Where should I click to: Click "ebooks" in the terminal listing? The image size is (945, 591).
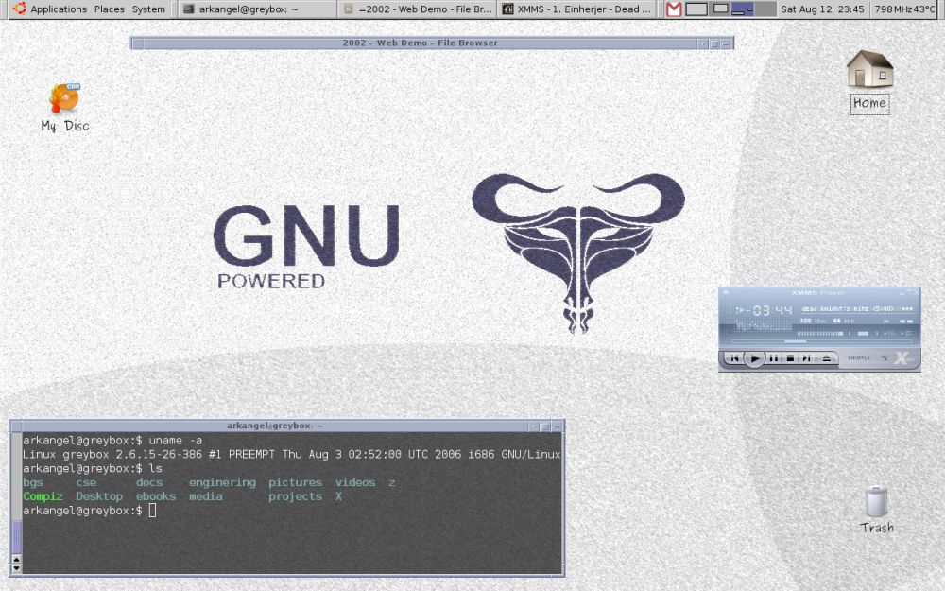[x=156, y=496]
